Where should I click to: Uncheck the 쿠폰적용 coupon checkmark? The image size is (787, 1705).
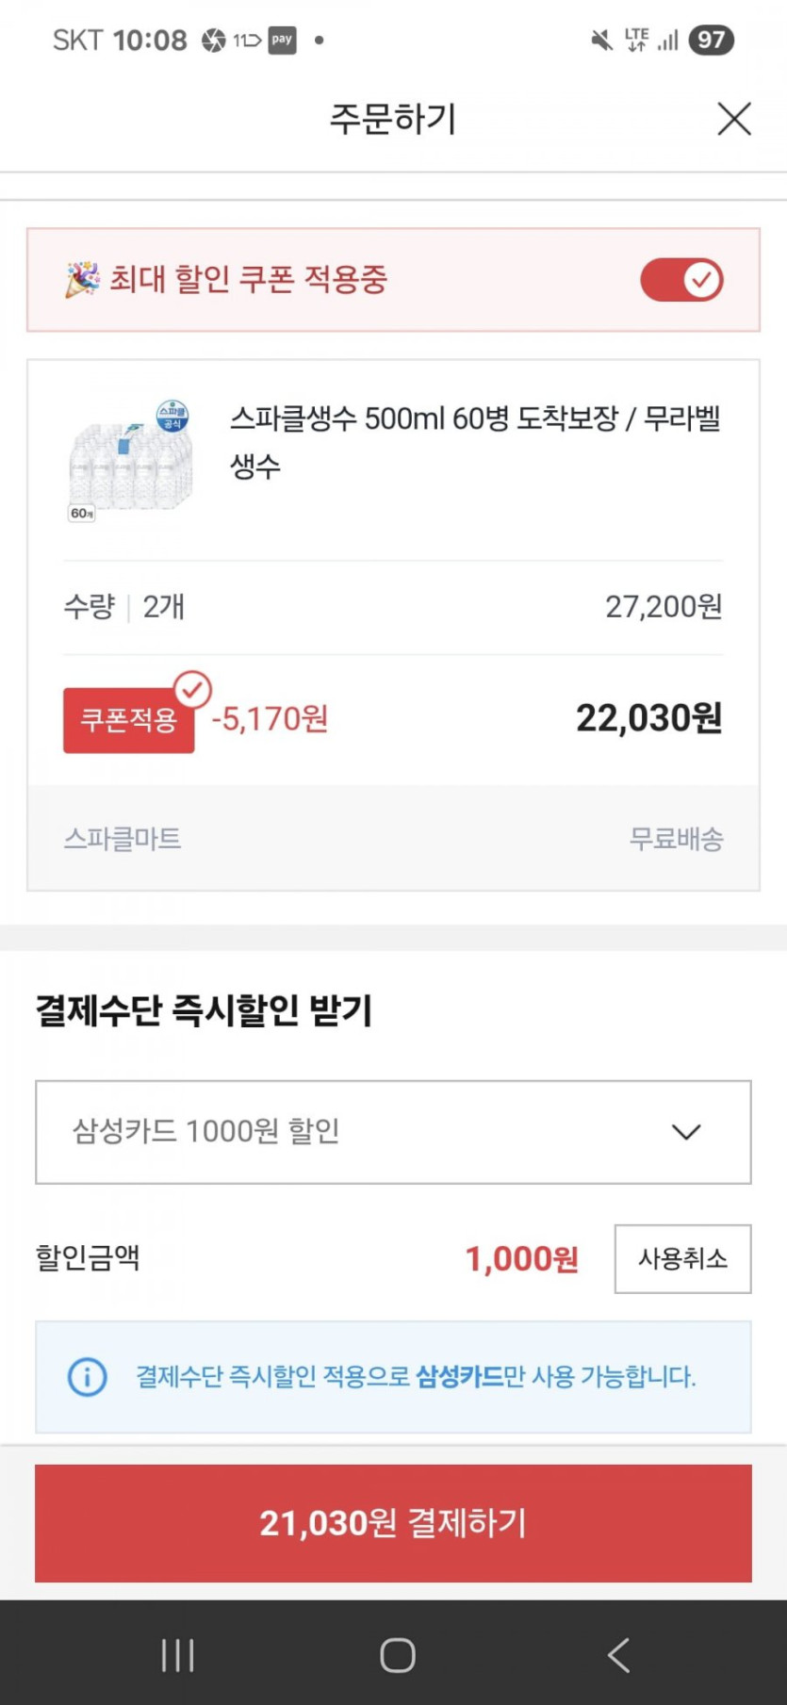pos(192,689)
